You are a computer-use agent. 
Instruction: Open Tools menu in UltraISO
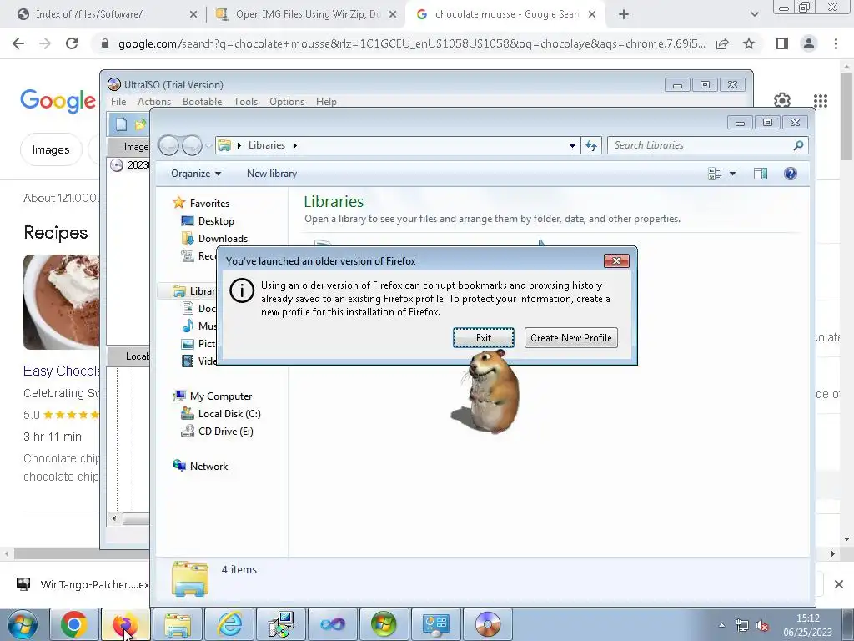coord(246,101)
